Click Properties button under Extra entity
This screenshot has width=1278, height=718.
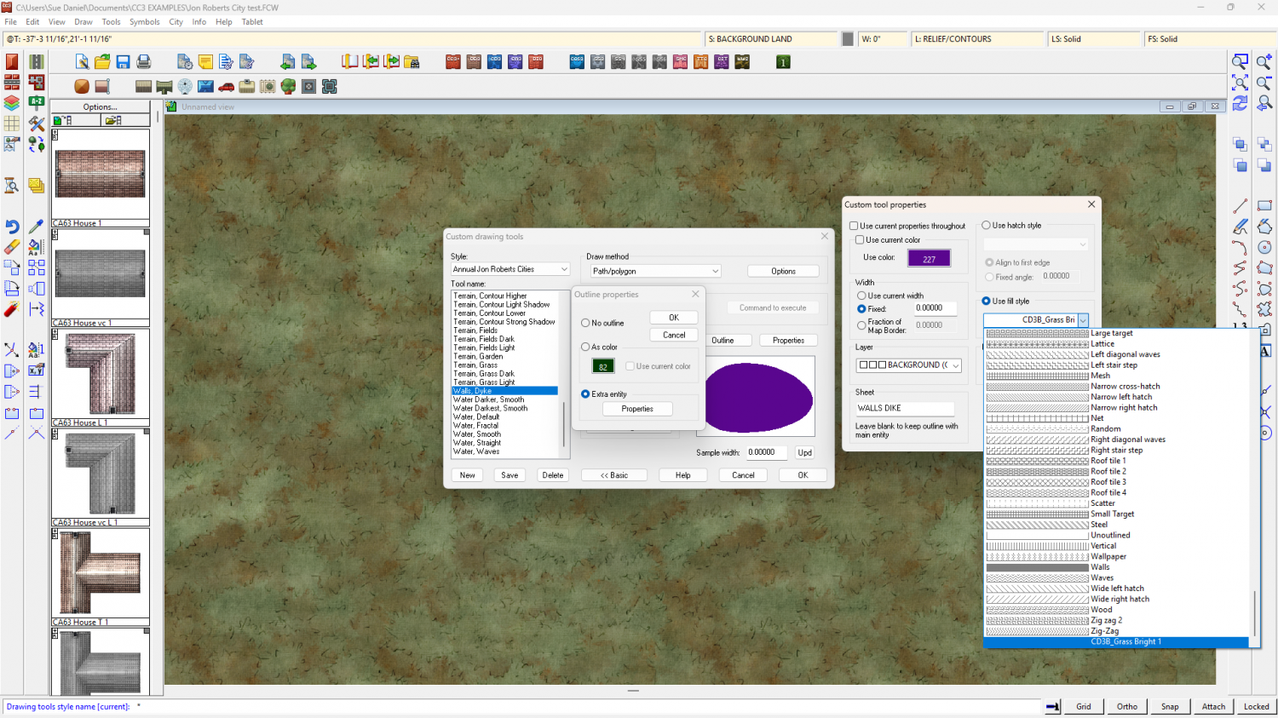click(x=636, y=409)
